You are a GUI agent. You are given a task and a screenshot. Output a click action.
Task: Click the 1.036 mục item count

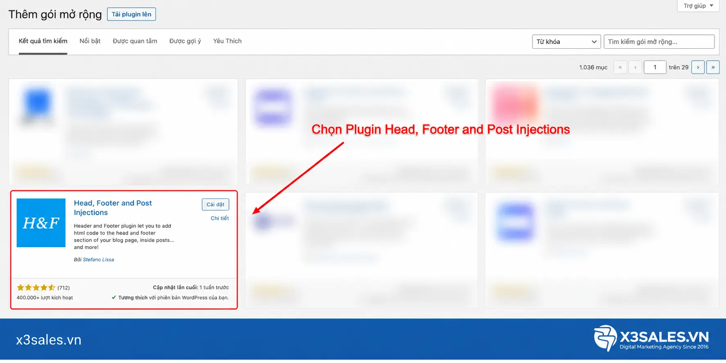point(593,67)
